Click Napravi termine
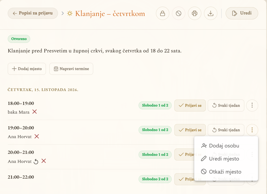 click(x=71, y=69)
